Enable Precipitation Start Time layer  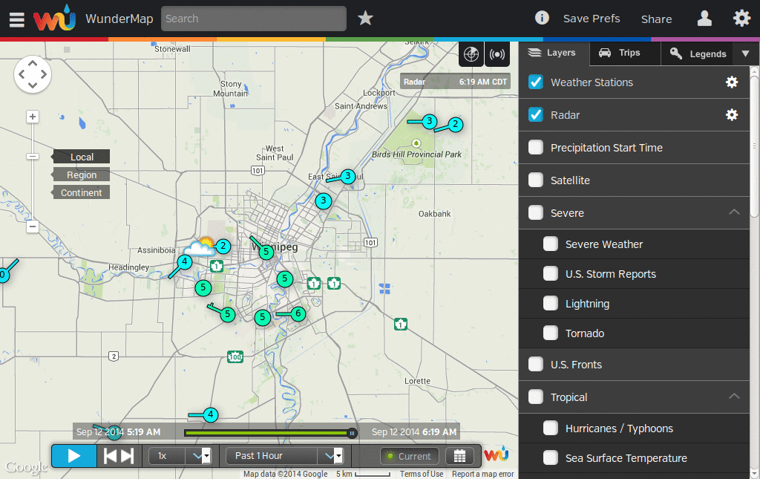(x=536, y=147)
